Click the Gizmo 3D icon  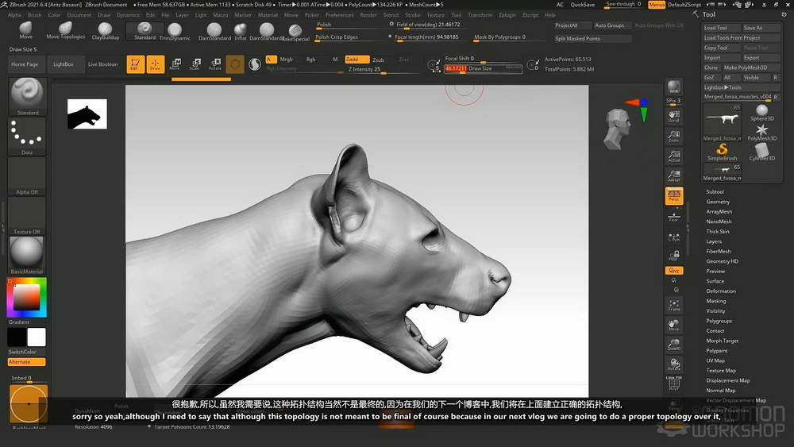(235, 64)
